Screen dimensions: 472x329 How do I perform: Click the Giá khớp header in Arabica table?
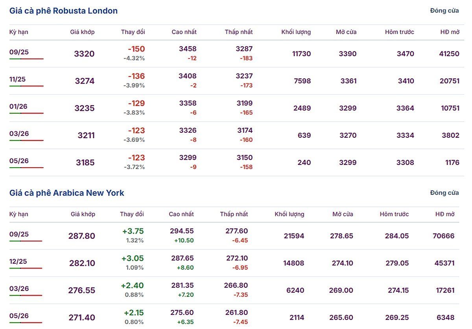pos(83,214)
